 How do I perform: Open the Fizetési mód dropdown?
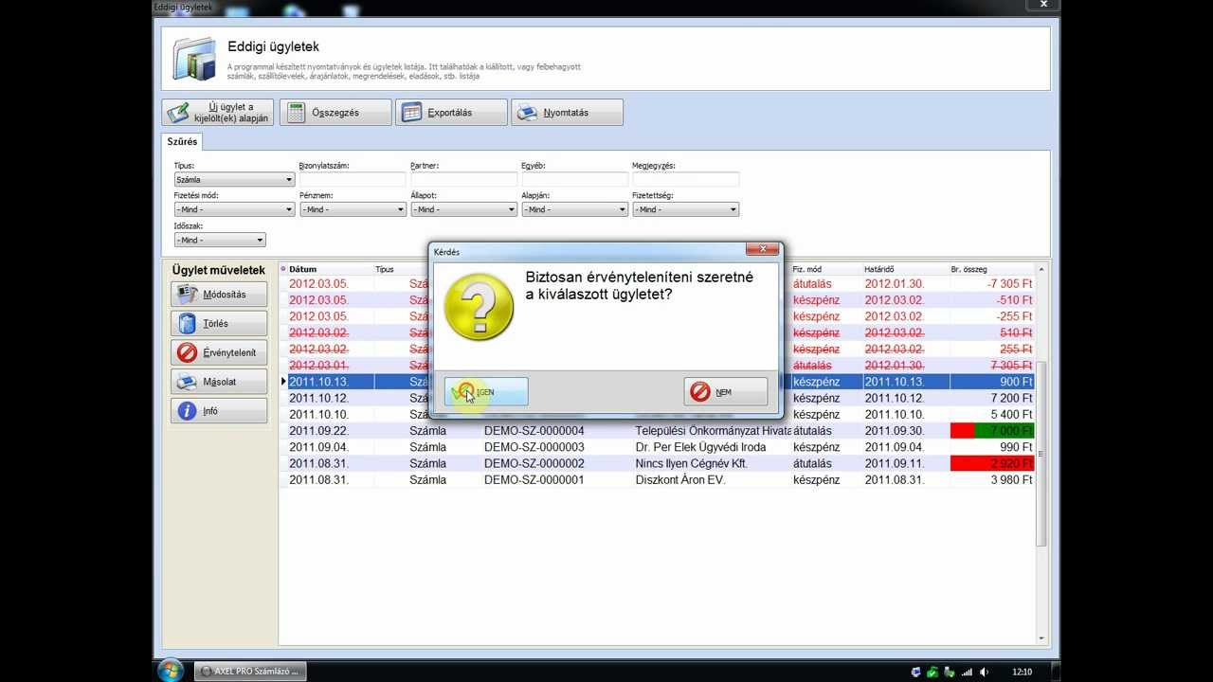[234, 209]
